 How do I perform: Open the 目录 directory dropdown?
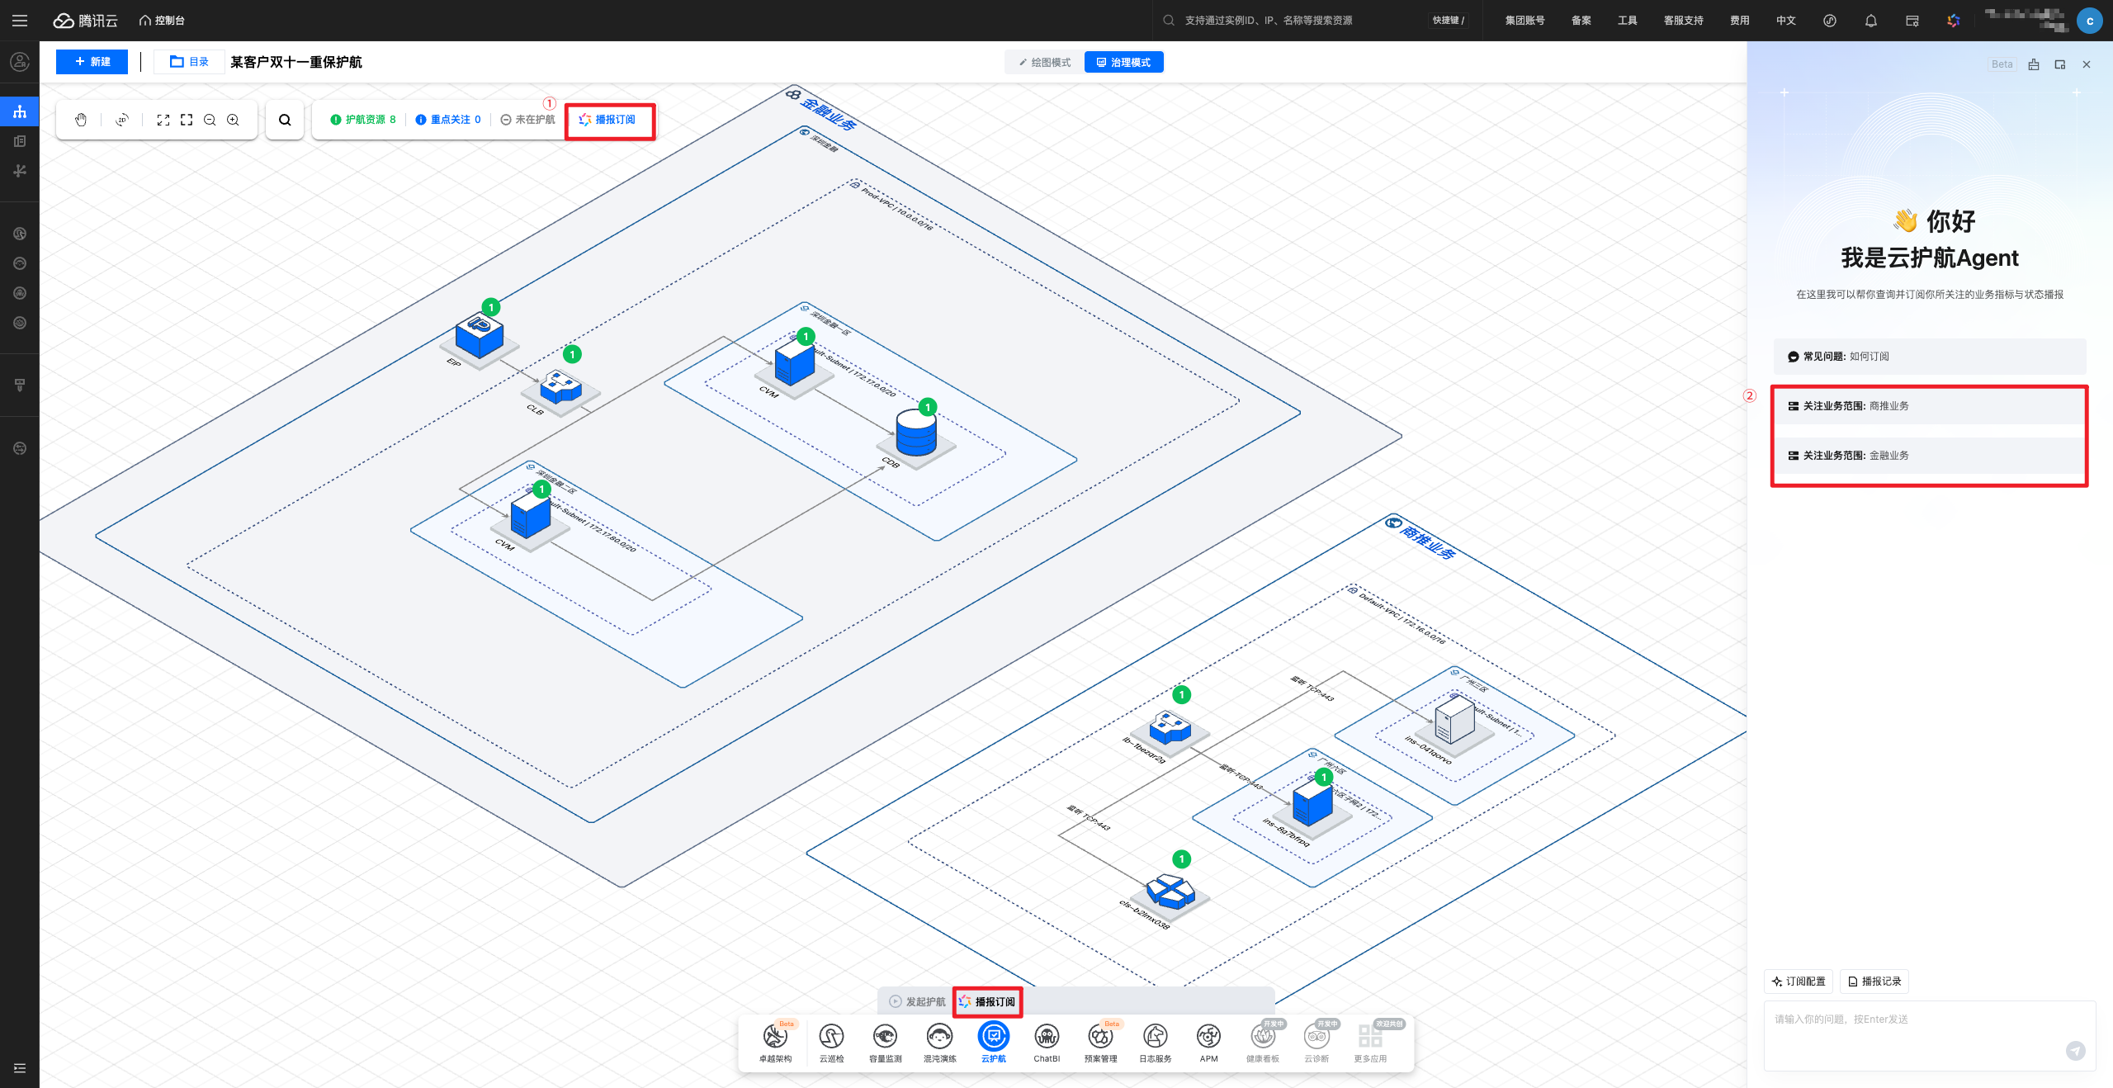(189, 62)
